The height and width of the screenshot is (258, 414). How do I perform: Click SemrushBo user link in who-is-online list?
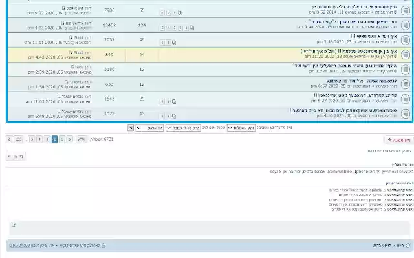click(339, 172)
